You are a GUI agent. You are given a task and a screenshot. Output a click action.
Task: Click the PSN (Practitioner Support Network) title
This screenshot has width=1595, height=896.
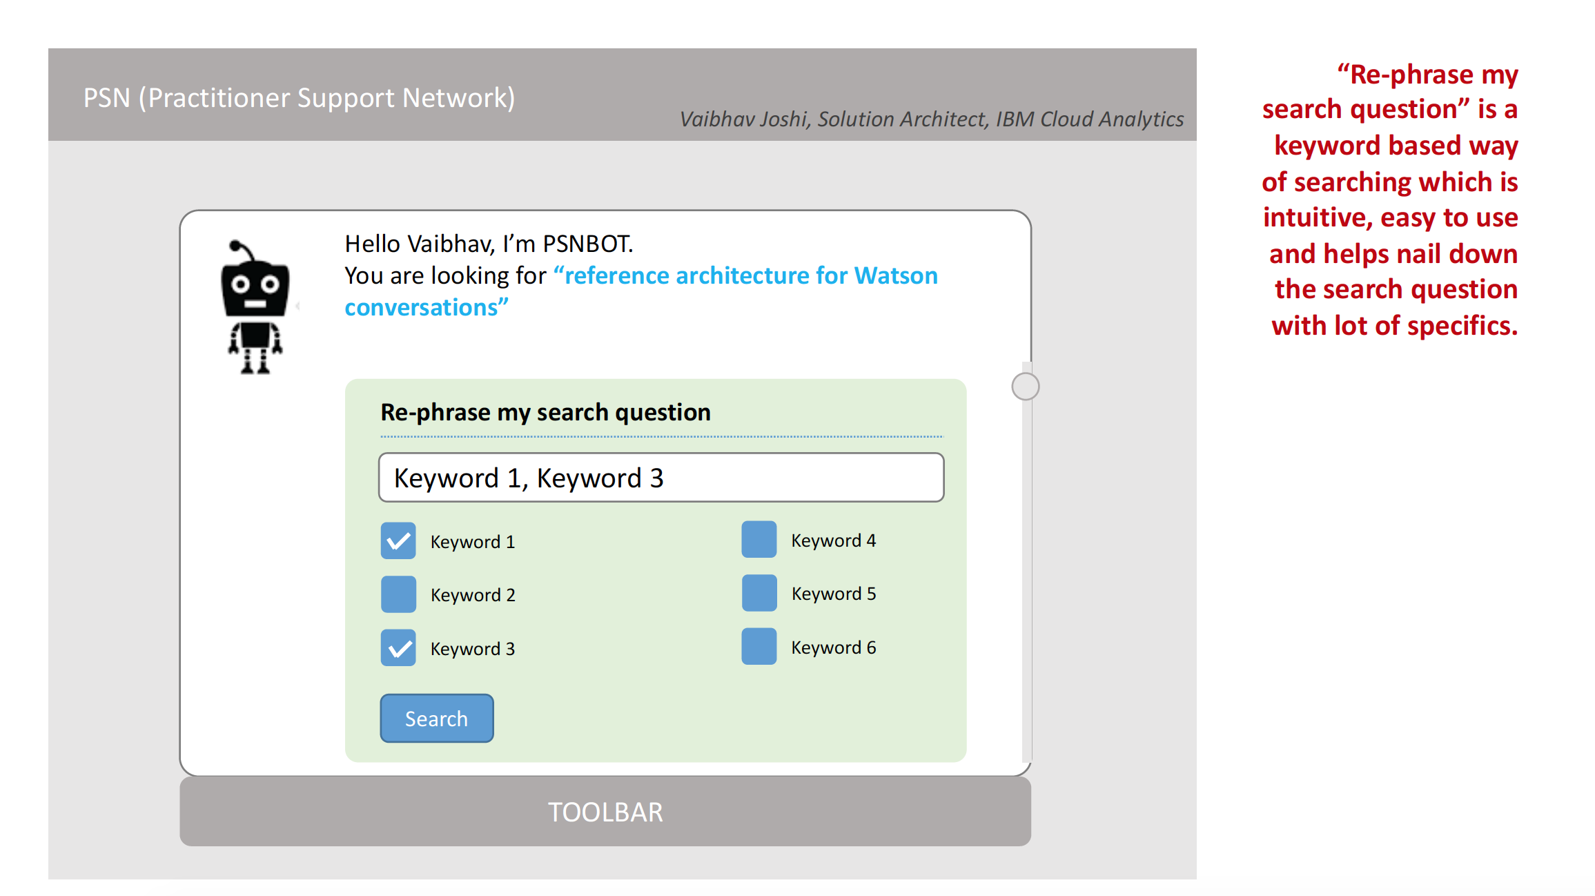[x=299, y=98]
